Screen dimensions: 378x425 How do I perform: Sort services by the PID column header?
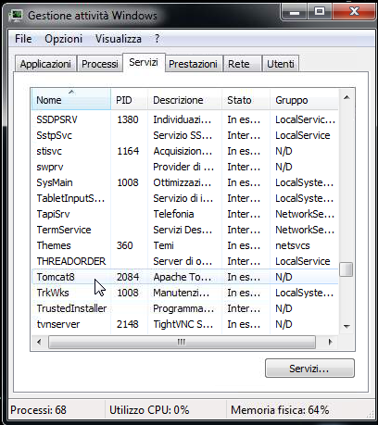(x=129, y=100)
